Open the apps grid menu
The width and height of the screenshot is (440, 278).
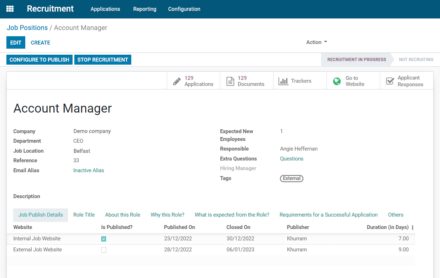click(x=10, y=9)
